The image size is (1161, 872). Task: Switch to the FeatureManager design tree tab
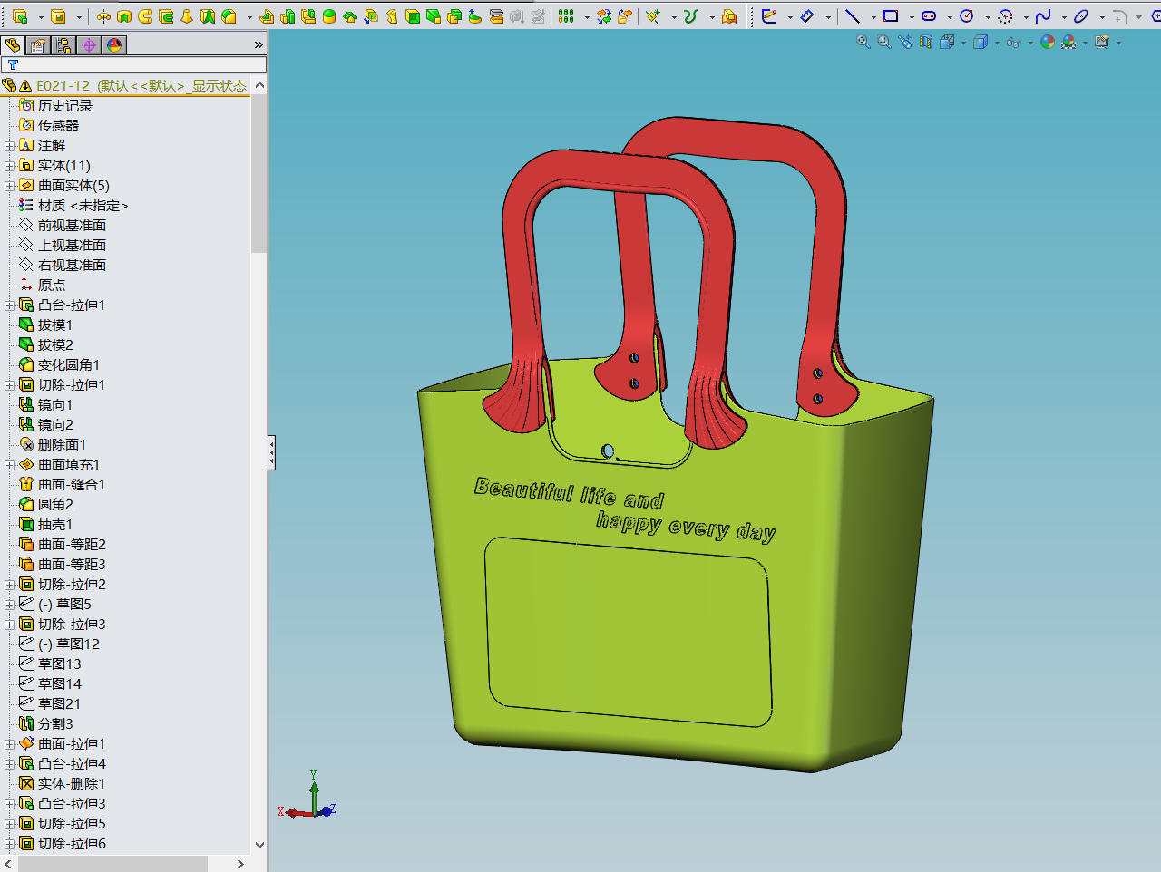coord(13,45)
